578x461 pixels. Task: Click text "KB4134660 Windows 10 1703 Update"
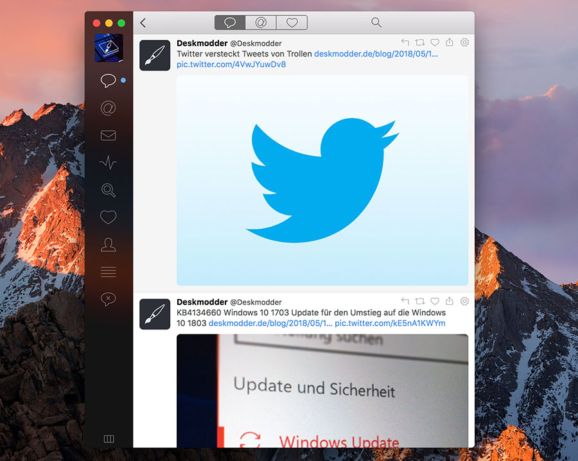coord(248,313)
